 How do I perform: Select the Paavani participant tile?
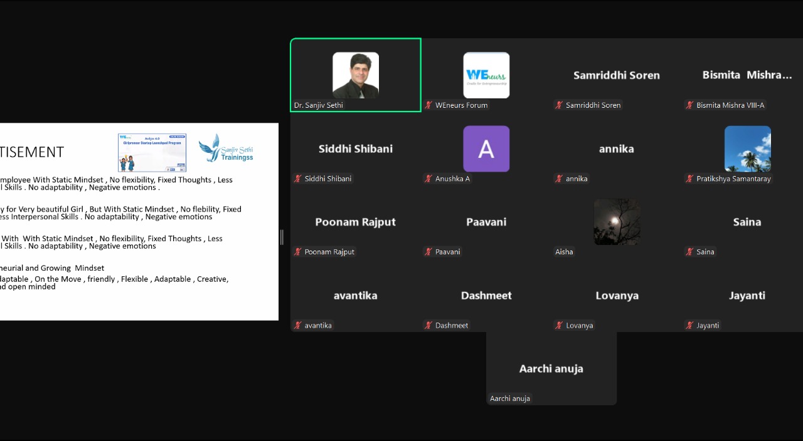pyautogui.click(x=486, y=222)
